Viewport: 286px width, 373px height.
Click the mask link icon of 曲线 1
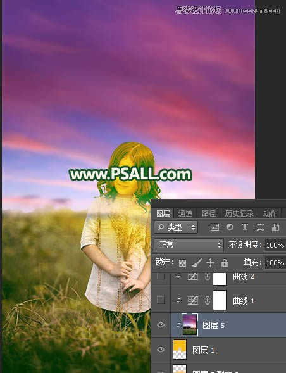[x=208, y=300]
